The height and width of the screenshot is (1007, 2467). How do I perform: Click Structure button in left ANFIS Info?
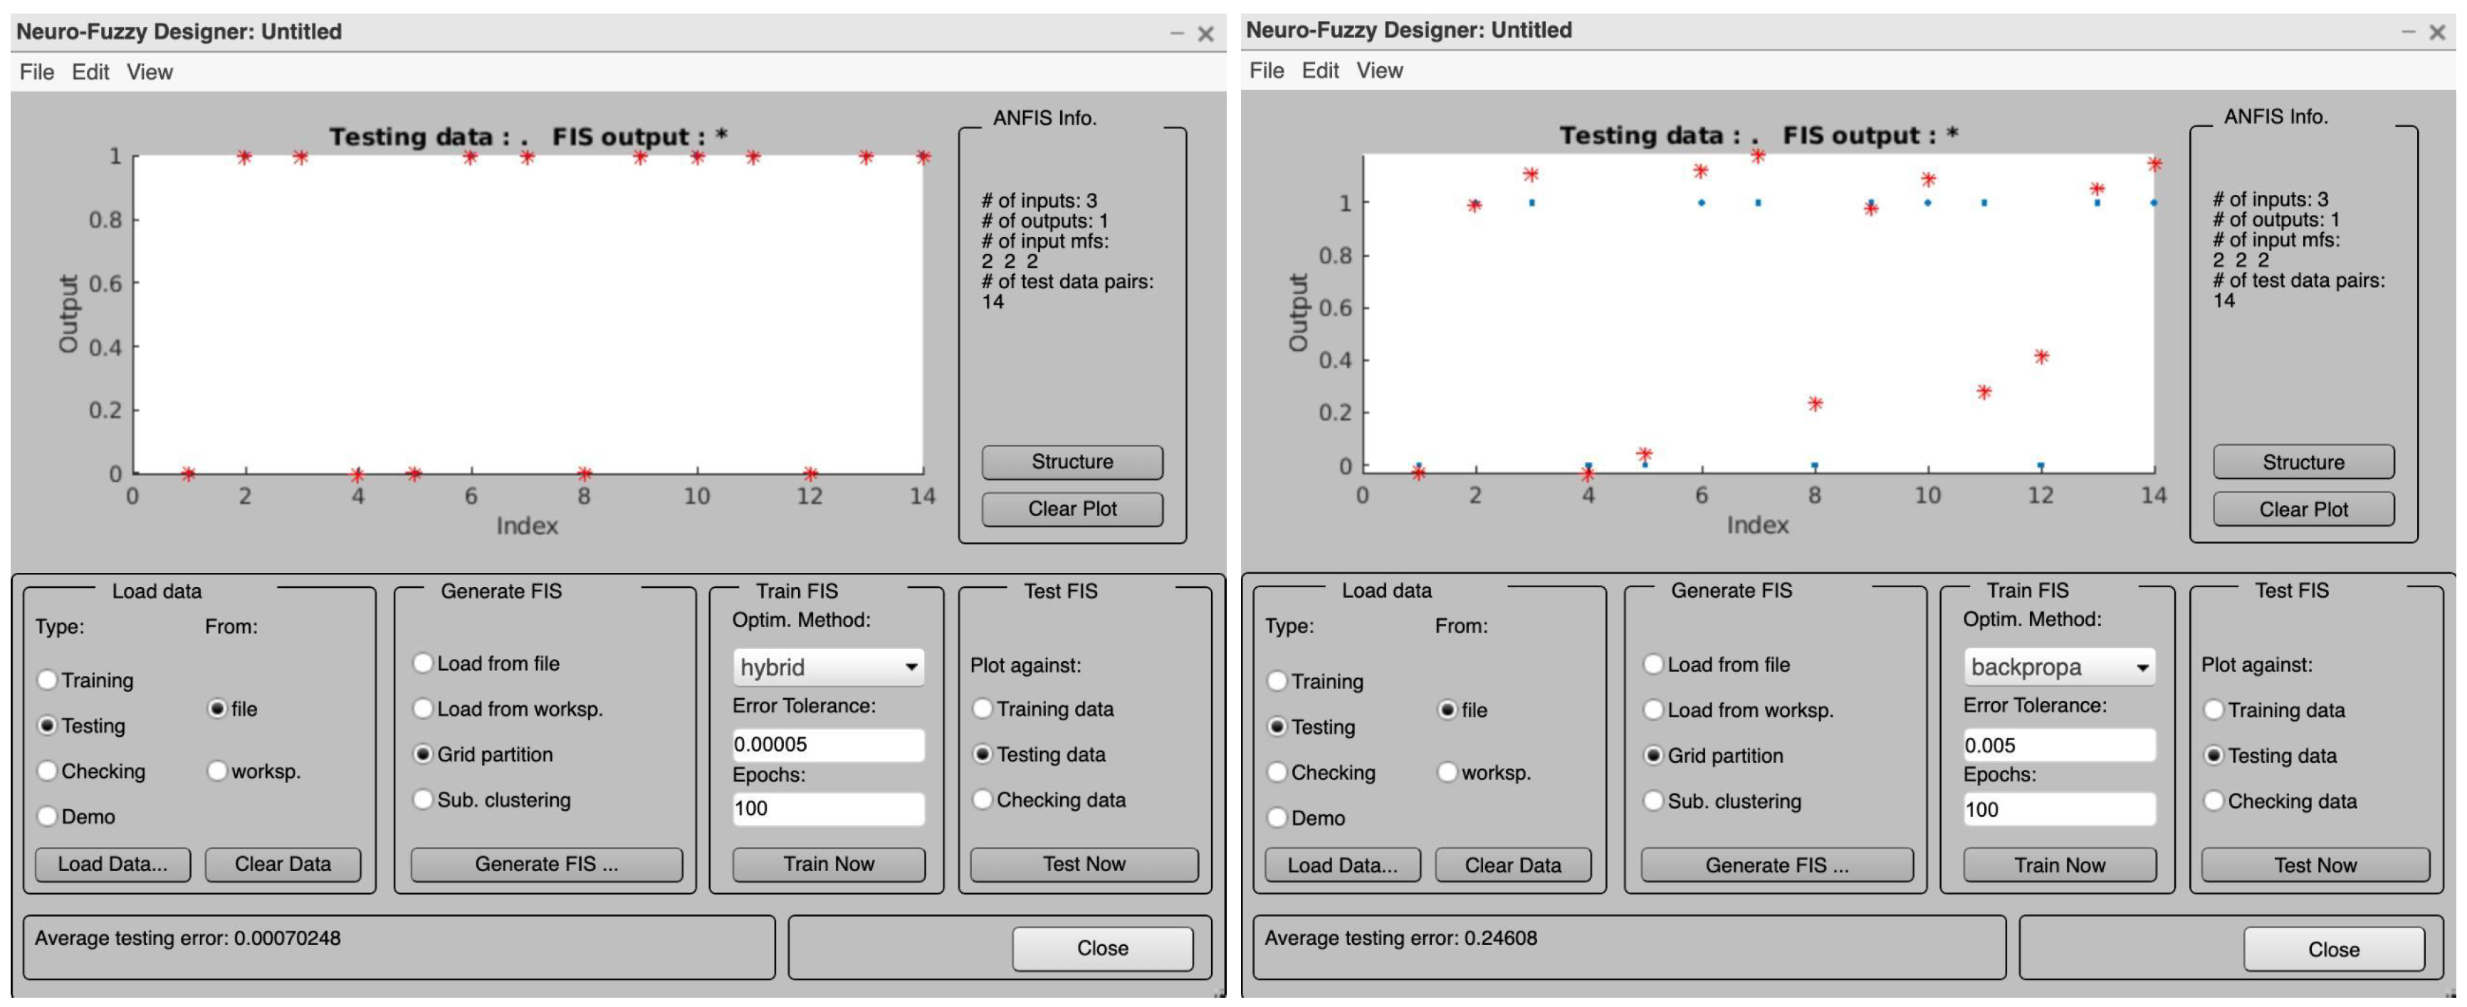[1072, 461]
